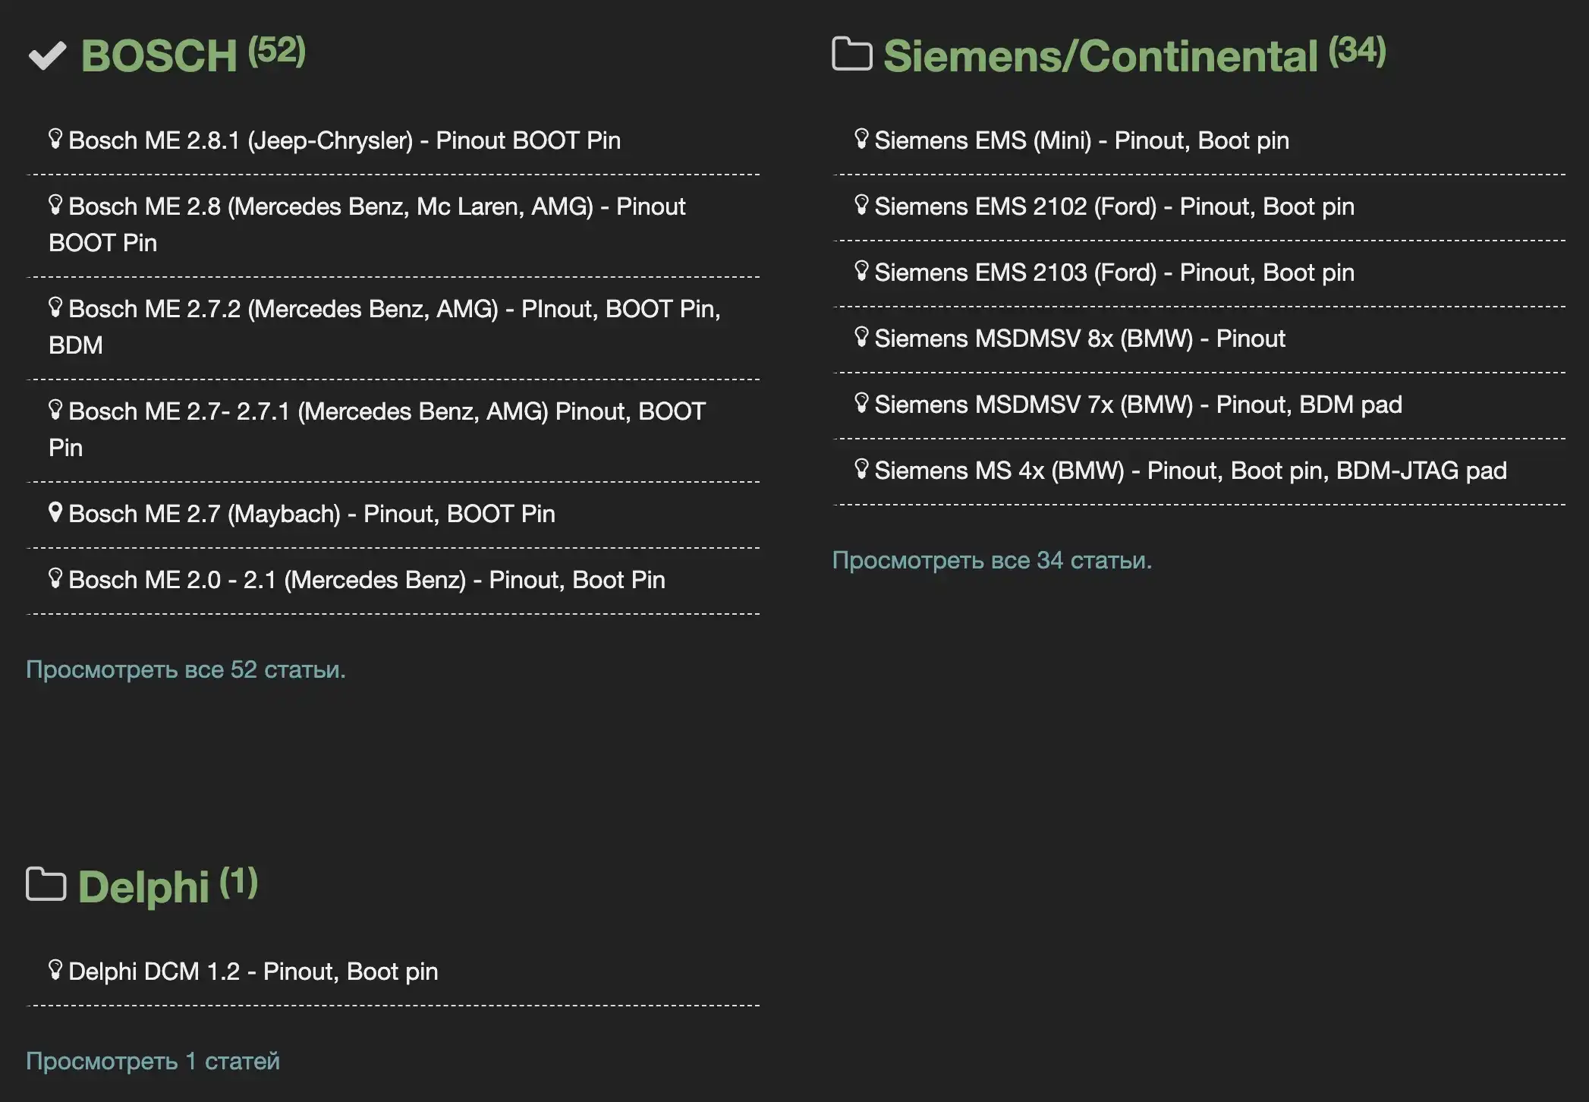
Task: Open Siemens MSDMSV 8x (BMW) Pinout article
Action: click(1079, 338)
